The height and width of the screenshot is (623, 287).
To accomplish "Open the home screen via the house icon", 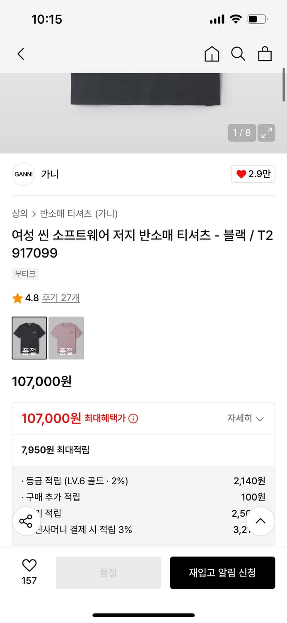I will [x=212, y=54].
